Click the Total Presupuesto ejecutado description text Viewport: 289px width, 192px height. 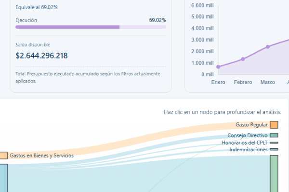click(x=88, y=77)
